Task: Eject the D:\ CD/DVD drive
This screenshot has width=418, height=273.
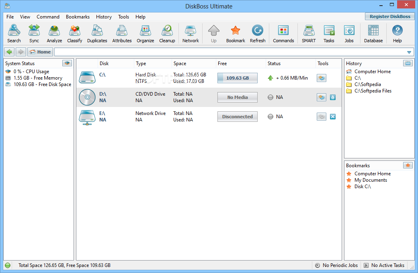Action: click(x=333, y=97)
